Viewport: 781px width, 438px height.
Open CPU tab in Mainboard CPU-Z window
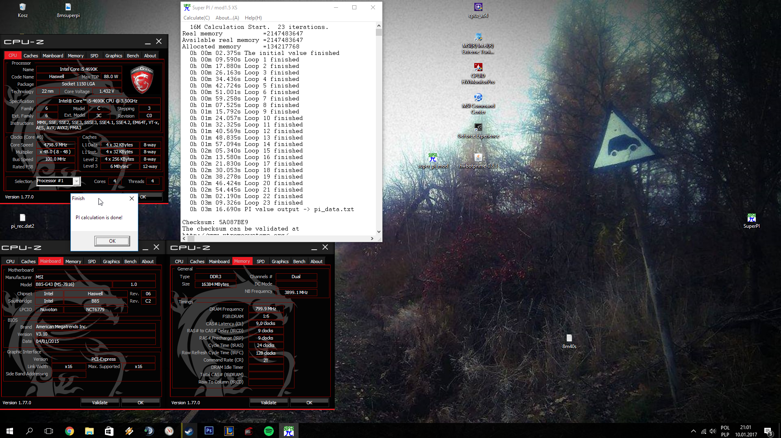point(10,261)
